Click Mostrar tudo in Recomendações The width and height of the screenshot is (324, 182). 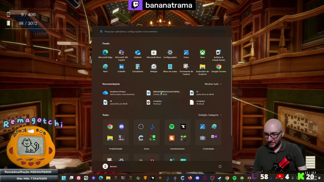point(213,84)
